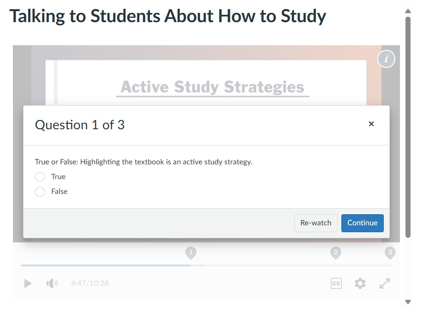Select the False radio button
The height and width of the screenshot is (313, 429).
coord(40,192)
